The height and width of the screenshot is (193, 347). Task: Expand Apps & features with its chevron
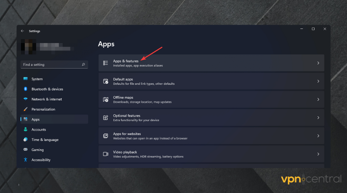click(318, 63)
